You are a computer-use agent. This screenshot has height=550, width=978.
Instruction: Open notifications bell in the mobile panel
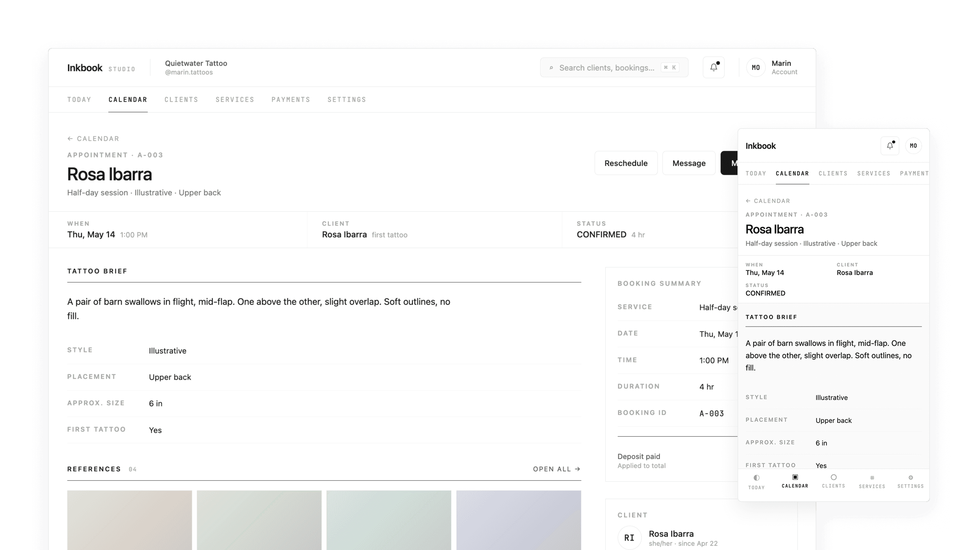point(890,146)
